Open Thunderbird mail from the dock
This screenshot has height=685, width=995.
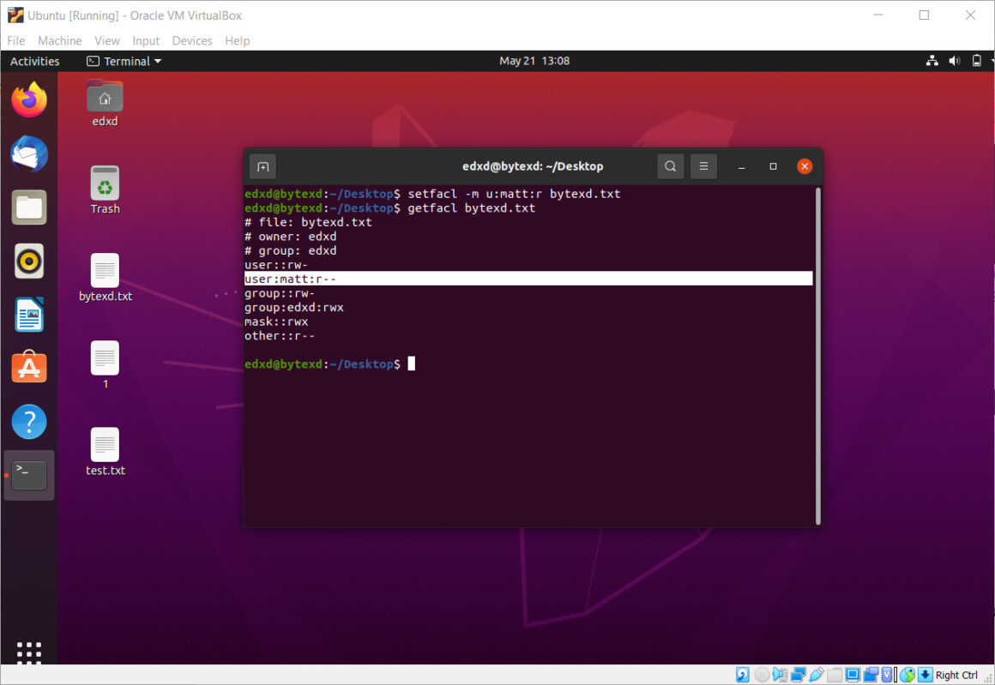[29, 154]
